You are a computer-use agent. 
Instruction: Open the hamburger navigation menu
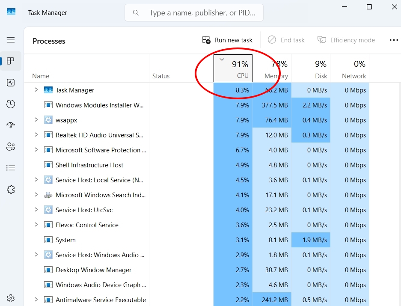coord(11,40)
